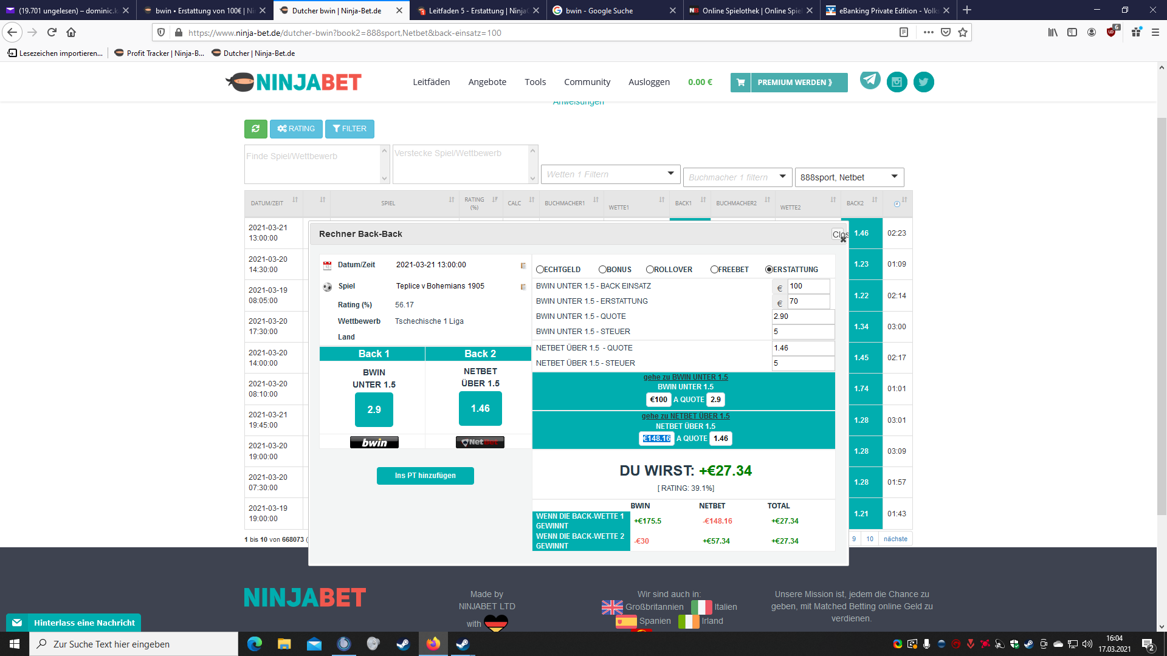Click the Back 2 odds tile 1.46
Viewport: 1167px width, 656px height.
point(480,408)
